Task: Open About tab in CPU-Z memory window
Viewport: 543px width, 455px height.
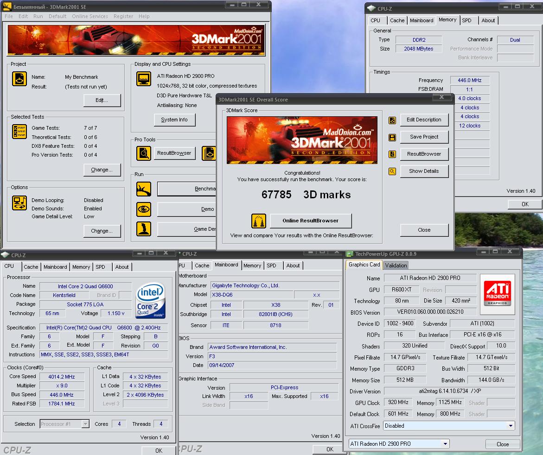Action: (488, 20)
